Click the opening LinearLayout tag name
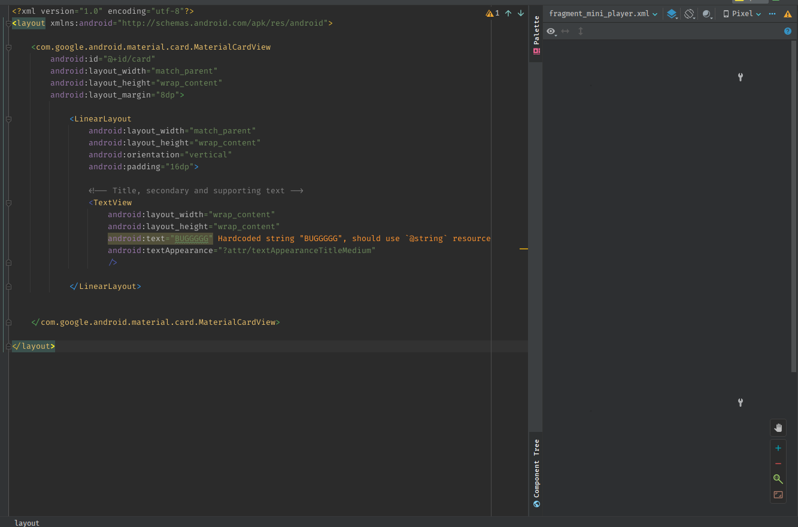Image resolution: width=798 pixels, height=527 pixels. point(103,119)
